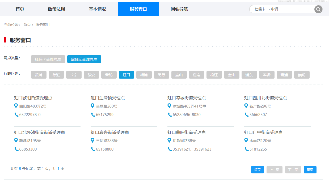
Task: Click 虹口江湾镇受理点 title
Action: pos(108,98)
